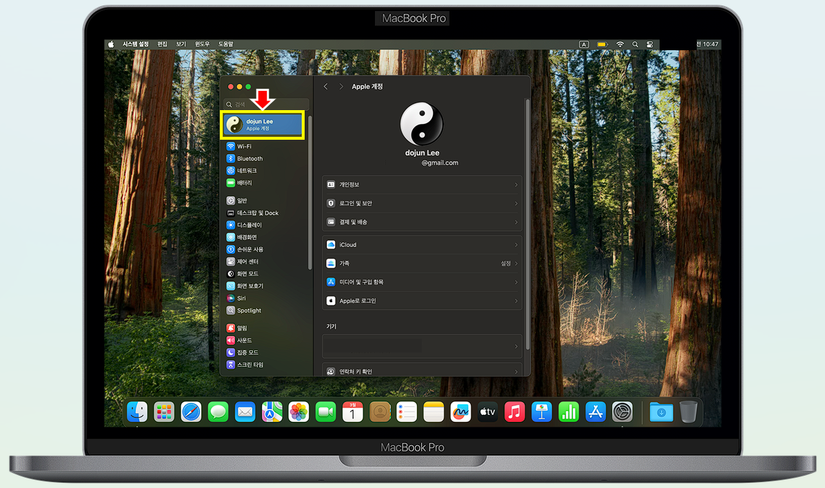Open the 로그인 및 보안 row
The image size is (825, 488).
(x=422, y=203)
